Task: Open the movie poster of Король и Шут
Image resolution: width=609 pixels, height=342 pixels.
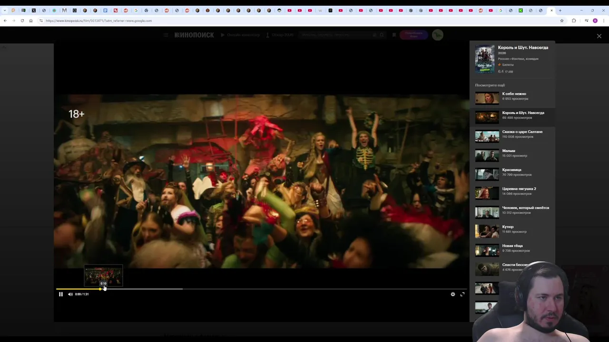Action: pos(485,59)
